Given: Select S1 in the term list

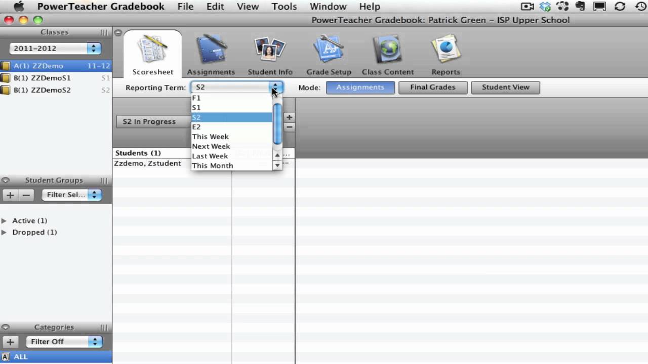Looking at the screenshot, I should click(232, 108).
